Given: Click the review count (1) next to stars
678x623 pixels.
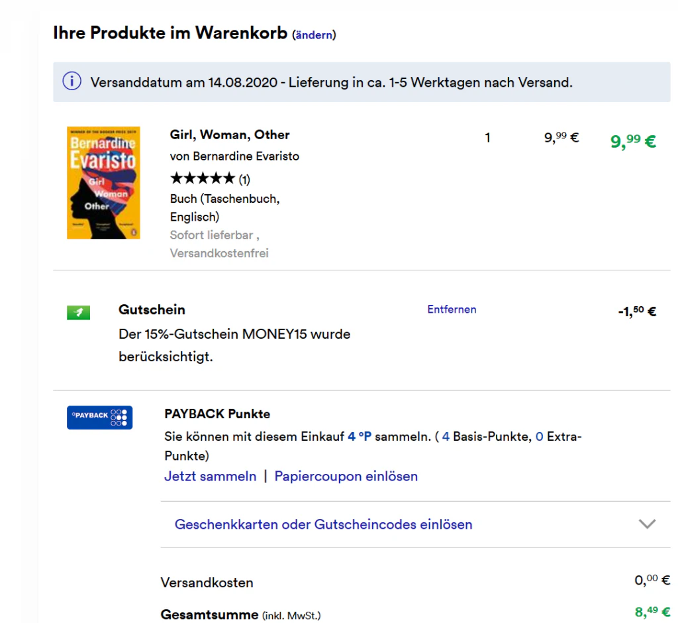Looking at the screenshot, I should point(244,179).
